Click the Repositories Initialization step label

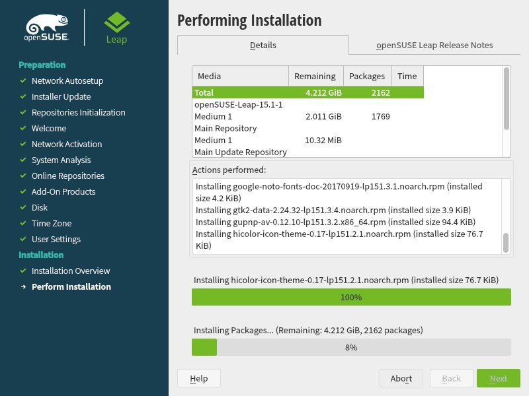pyautogui.click(x=79, y=112)
